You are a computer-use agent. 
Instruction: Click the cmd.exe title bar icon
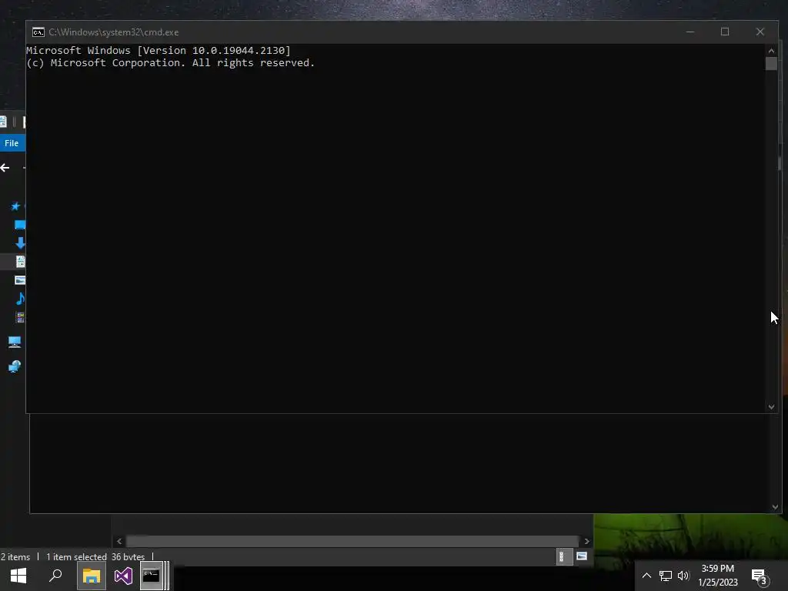coord(38,32)
